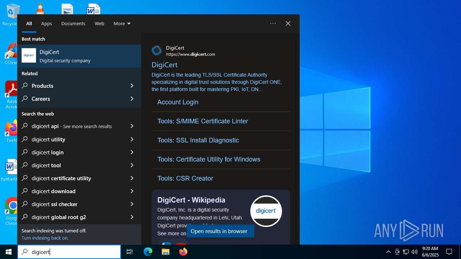Click the Windows Start button
This screenshot has width=461, height=259.
point(9,252)
